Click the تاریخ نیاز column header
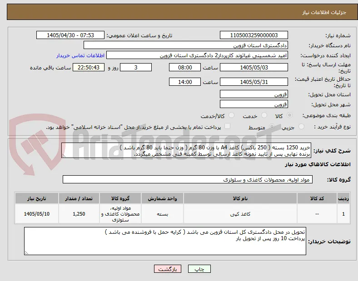This screenshot has height=281, width=358. (37, 198)
